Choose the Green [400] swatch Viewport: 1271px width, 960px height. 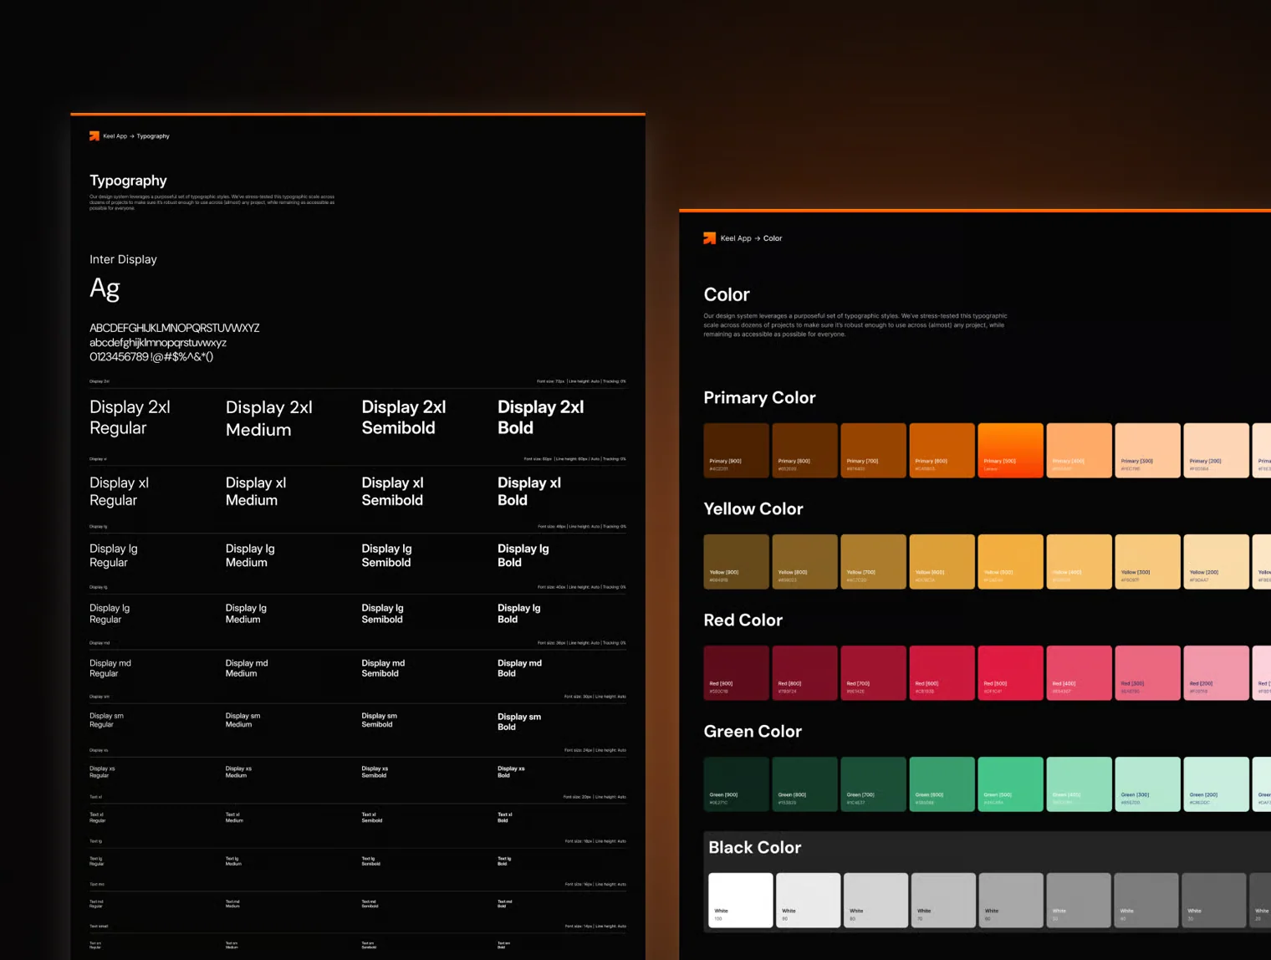[x=1079, y=784]
